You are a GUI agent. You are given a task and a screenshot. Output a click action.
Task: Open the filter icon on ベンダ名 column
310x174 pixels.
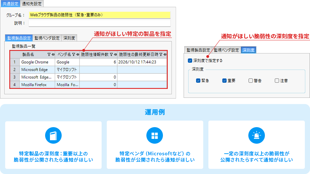(74, 54)
